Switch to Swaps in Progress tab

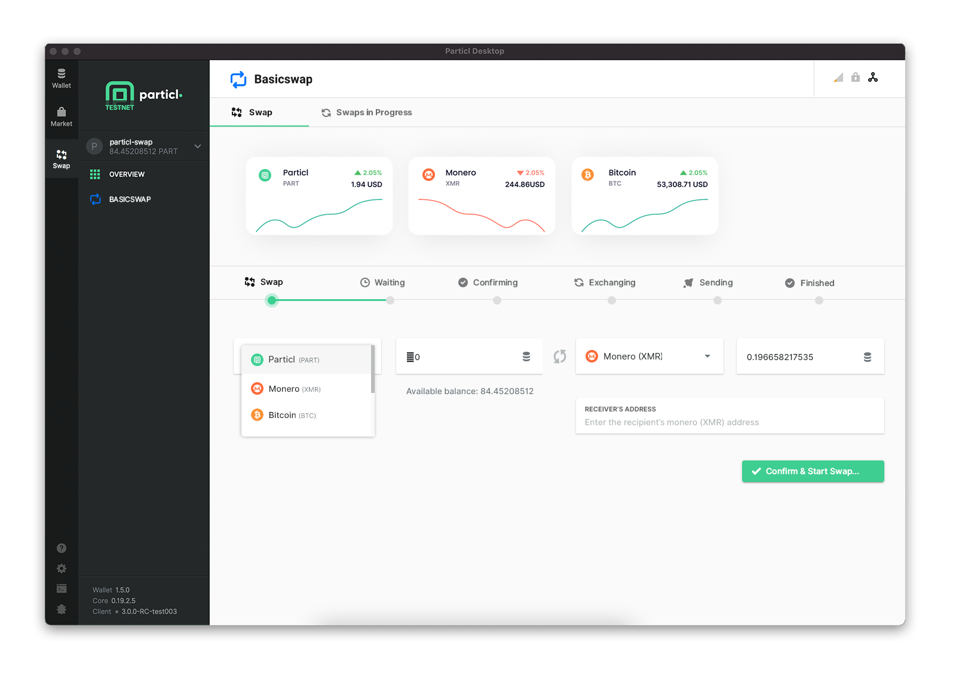click(x=367, y=112)
